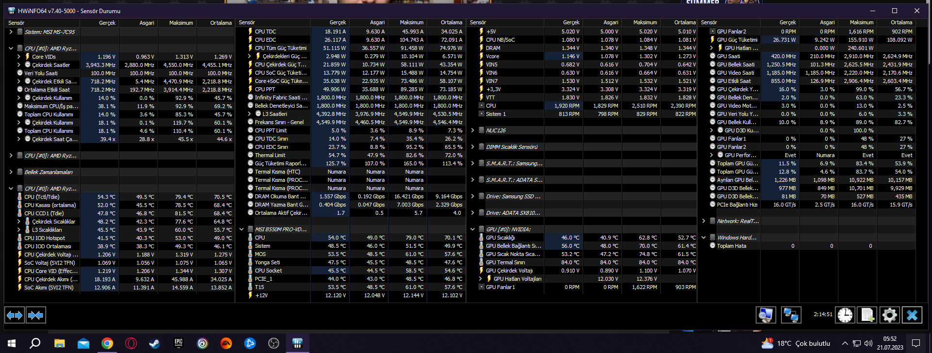The height and width of the screenshot is (353, 932).
Task: Select the 'Veri Yolu Saati' row
Action: 119,73
